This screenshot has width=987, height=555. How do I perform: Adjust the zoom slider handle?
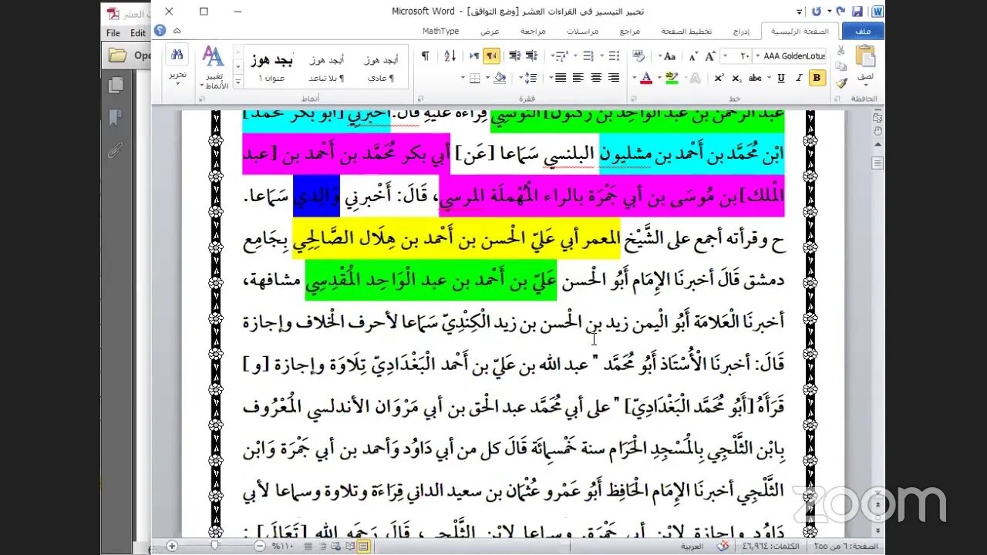[214, 546]
